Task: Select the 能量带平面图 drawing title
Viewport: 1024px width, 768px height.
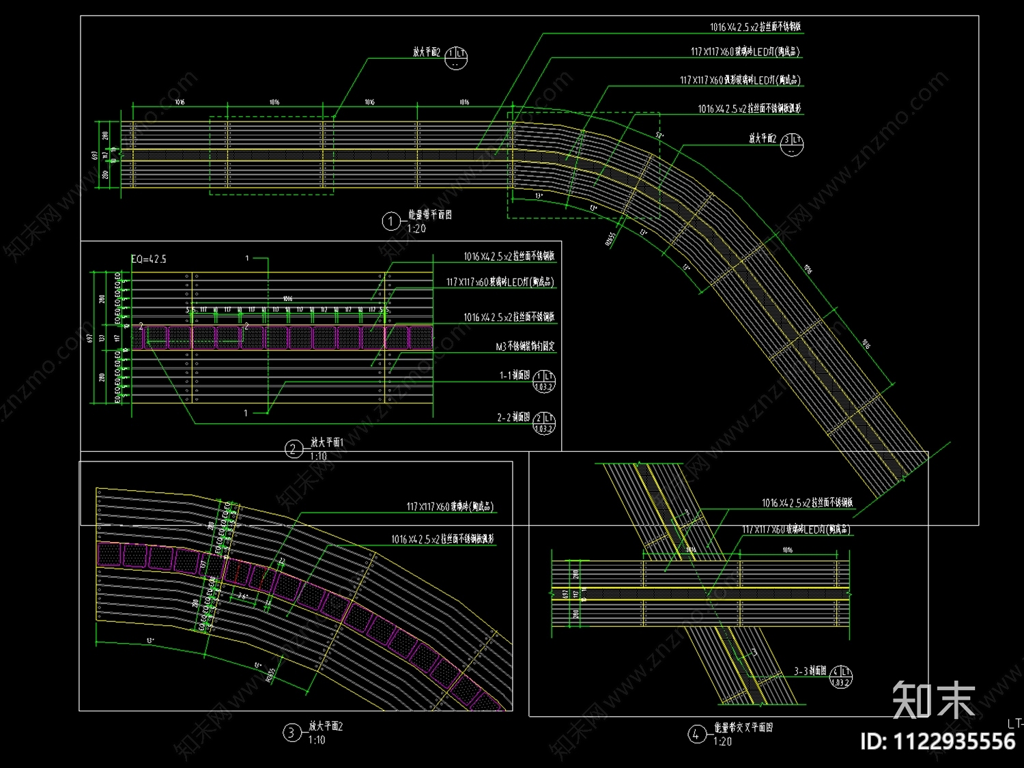Action: click(430, 214)
